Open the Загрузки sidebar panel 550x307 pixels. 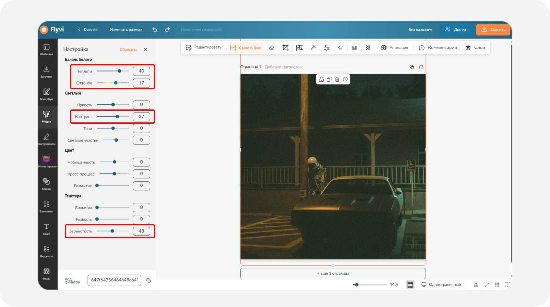click(x=46, y=72)
